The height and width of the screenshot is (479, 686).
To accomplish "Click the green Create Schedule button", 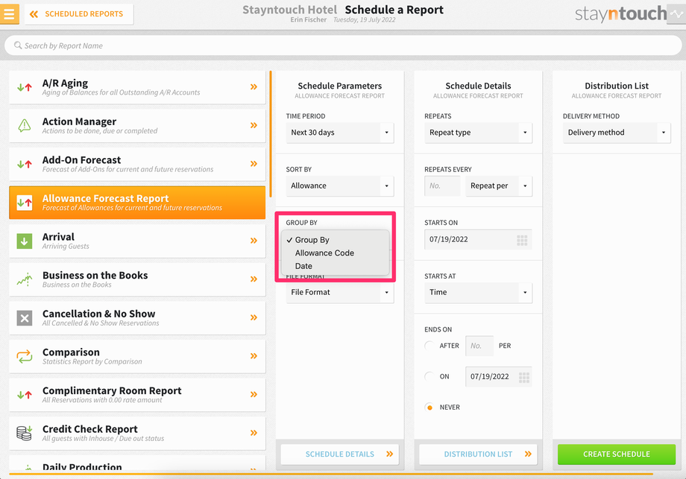I will 617,454.
